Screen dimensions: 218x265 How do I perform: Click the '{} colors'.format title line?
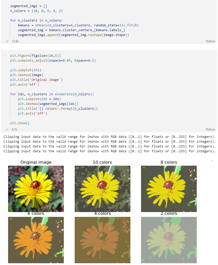click(x=58, y=109)
